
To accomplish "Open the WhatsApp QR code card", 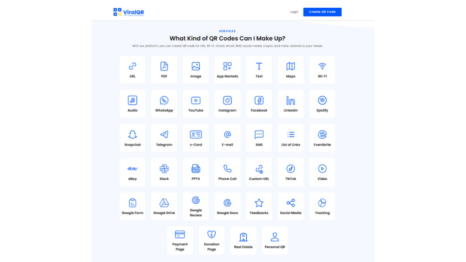I will coord(164,104).
